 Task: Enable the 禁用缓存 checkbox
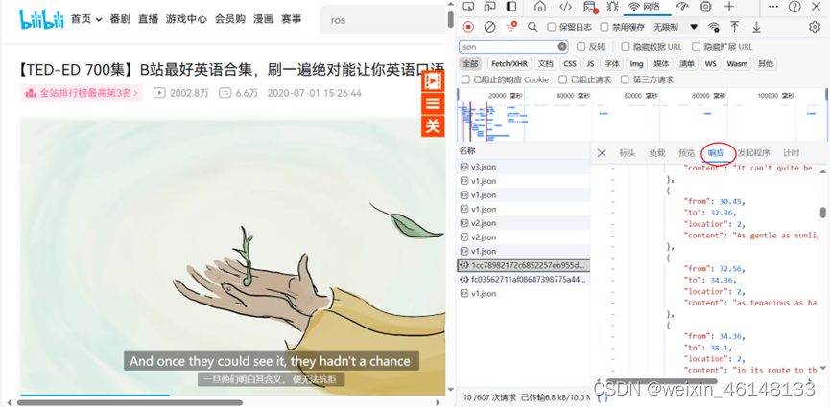click(x=605, y=27)
